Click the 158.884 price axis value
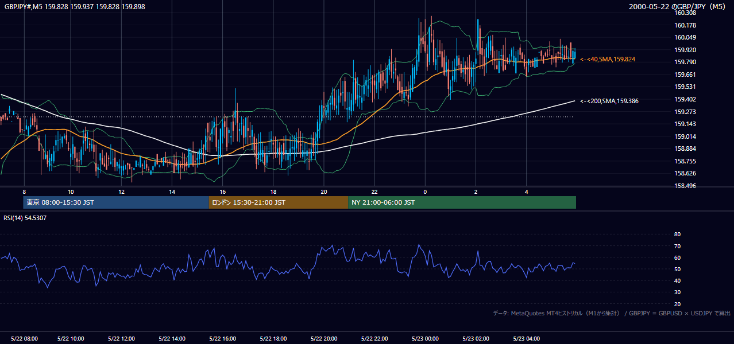 point(685,148)
